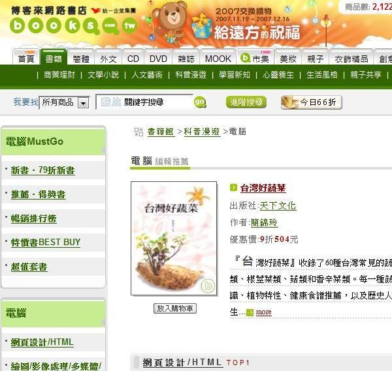This screenshot has width=392, height=371.
Task: Click the 關鍵字搜尋 search input field
Action: (x=144, y=102)
